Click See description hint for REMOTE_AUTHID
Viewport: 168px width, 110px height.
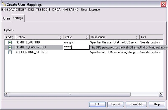150,42
